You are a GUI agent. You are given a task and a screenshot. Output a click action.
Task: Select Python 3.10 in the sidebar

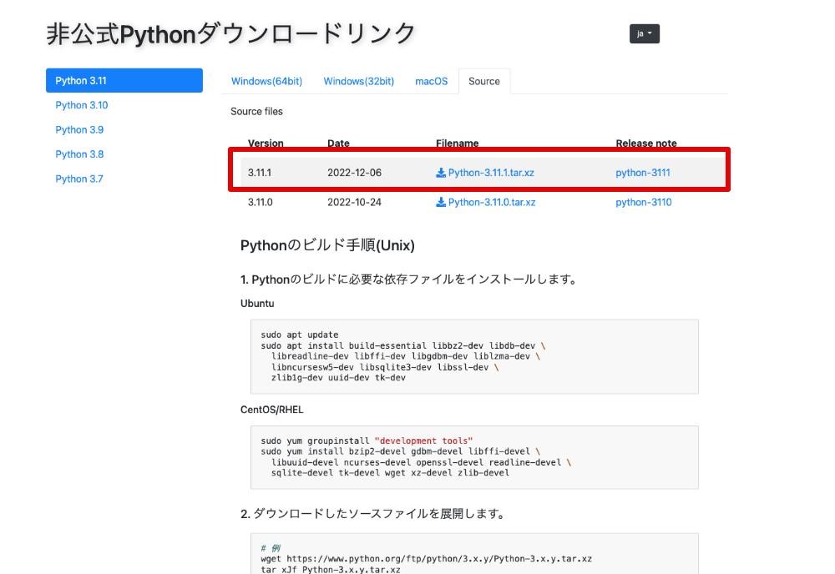(82, 105)
